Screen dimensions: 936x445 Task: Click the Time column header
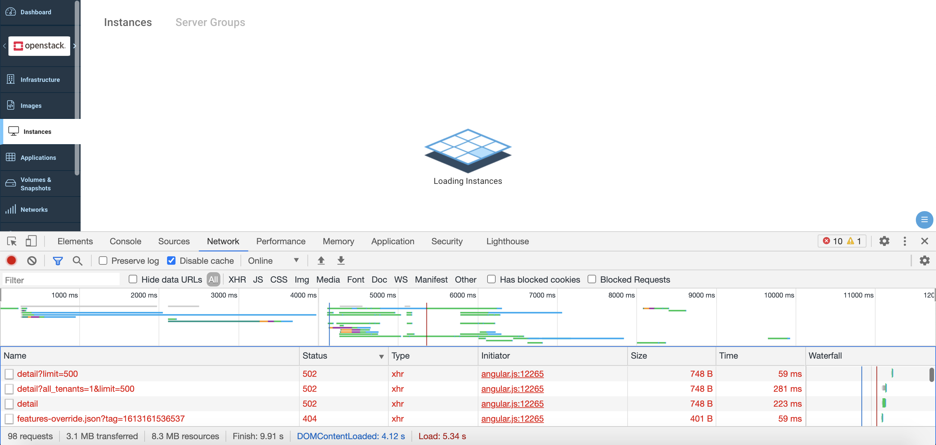pos(760,356)
